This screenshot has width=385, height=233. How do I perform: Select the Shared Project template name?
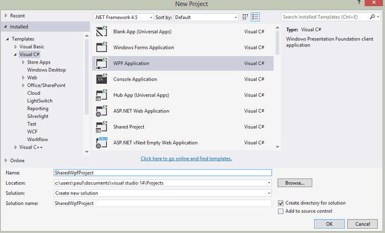coord(129,127)
